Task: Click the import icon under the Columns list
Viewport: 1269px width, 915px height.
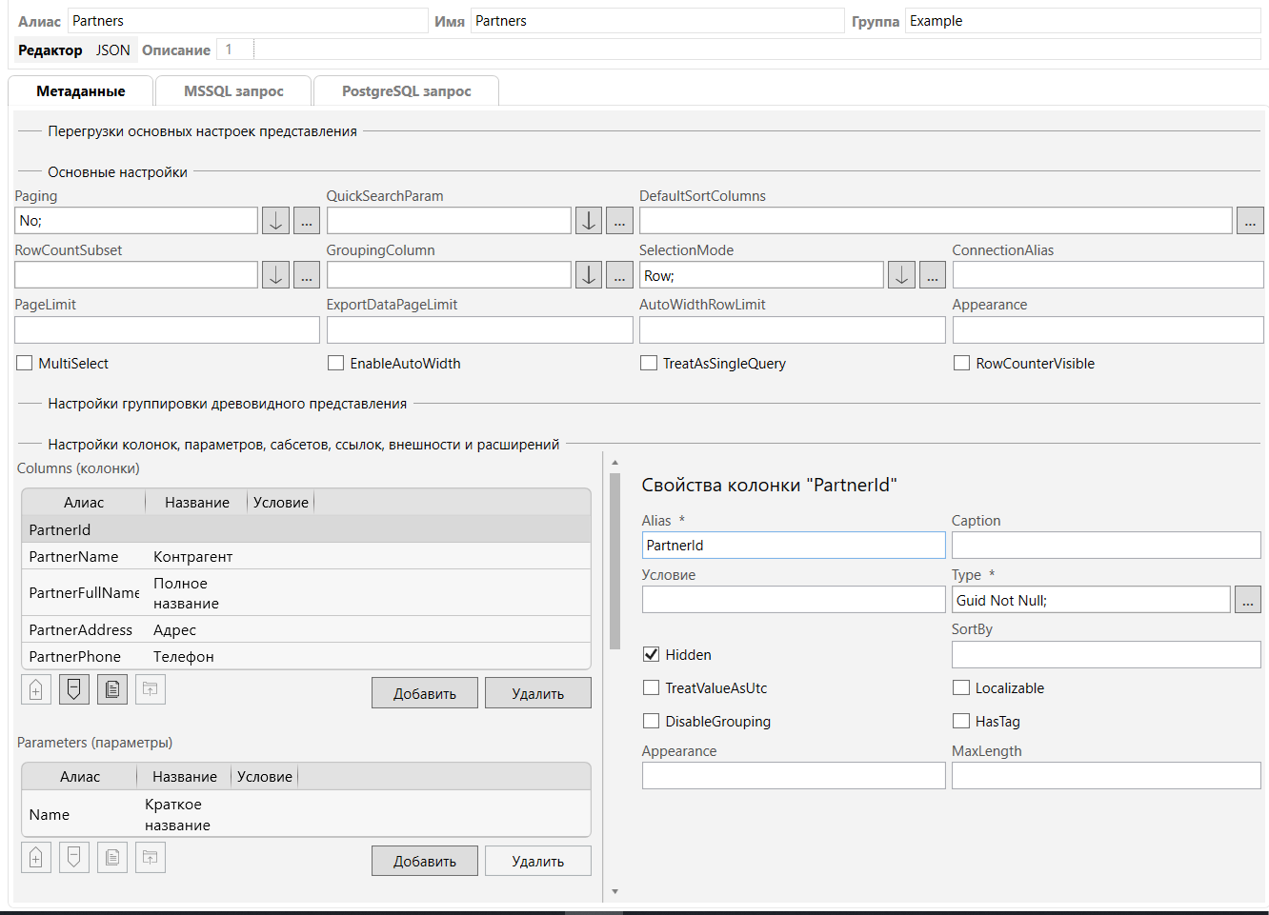Action: pos(151,689)
